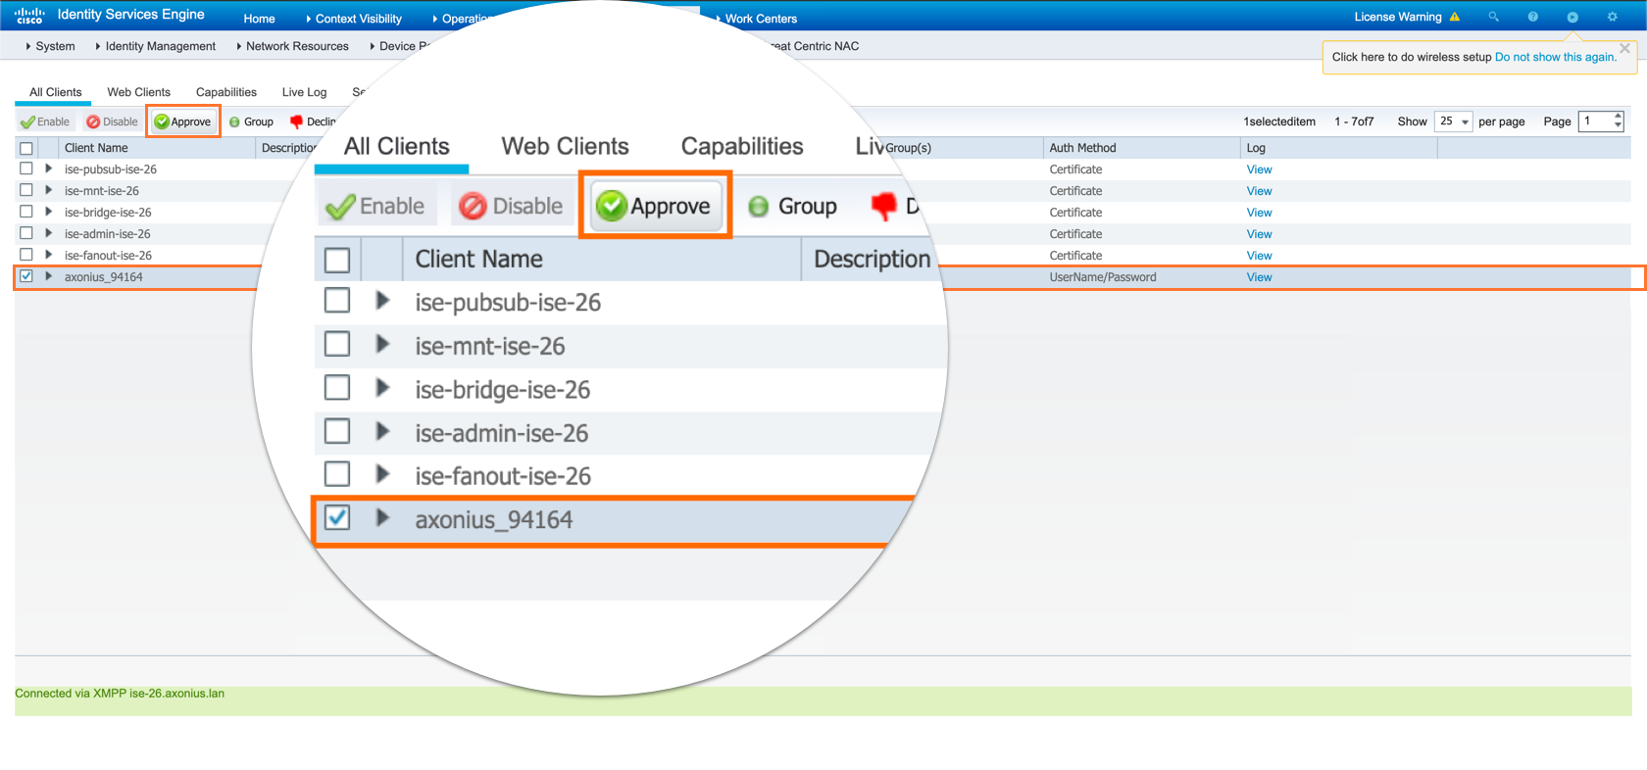
Task: Open the Show 25 per page dropdown
Action: (1453, 121)
